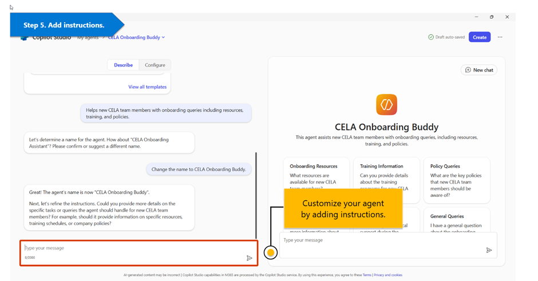The width and height of the screenshot is (538, 281).
Task: Open View all templates link
Action: 148,87
